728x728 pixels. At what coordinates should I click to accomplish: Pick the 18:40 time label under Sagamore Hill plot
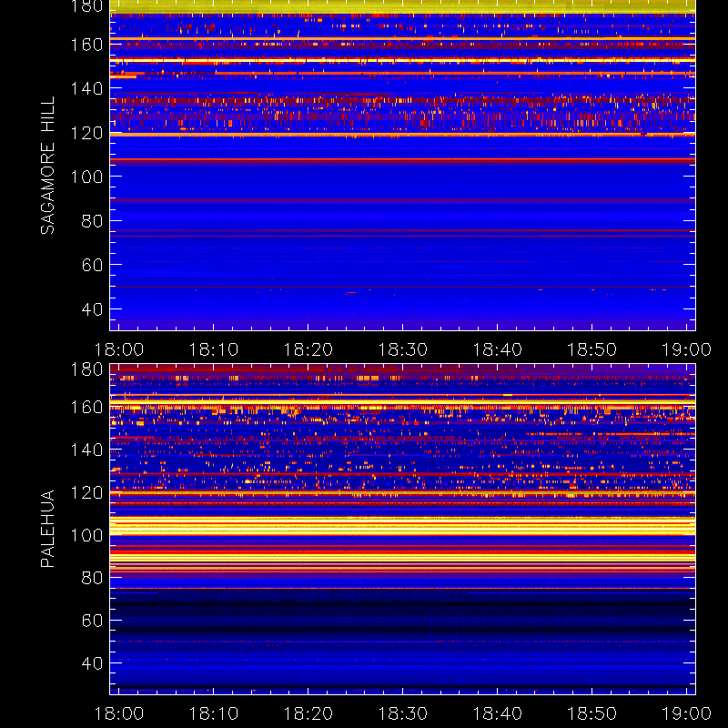click(x=497, y=349)
